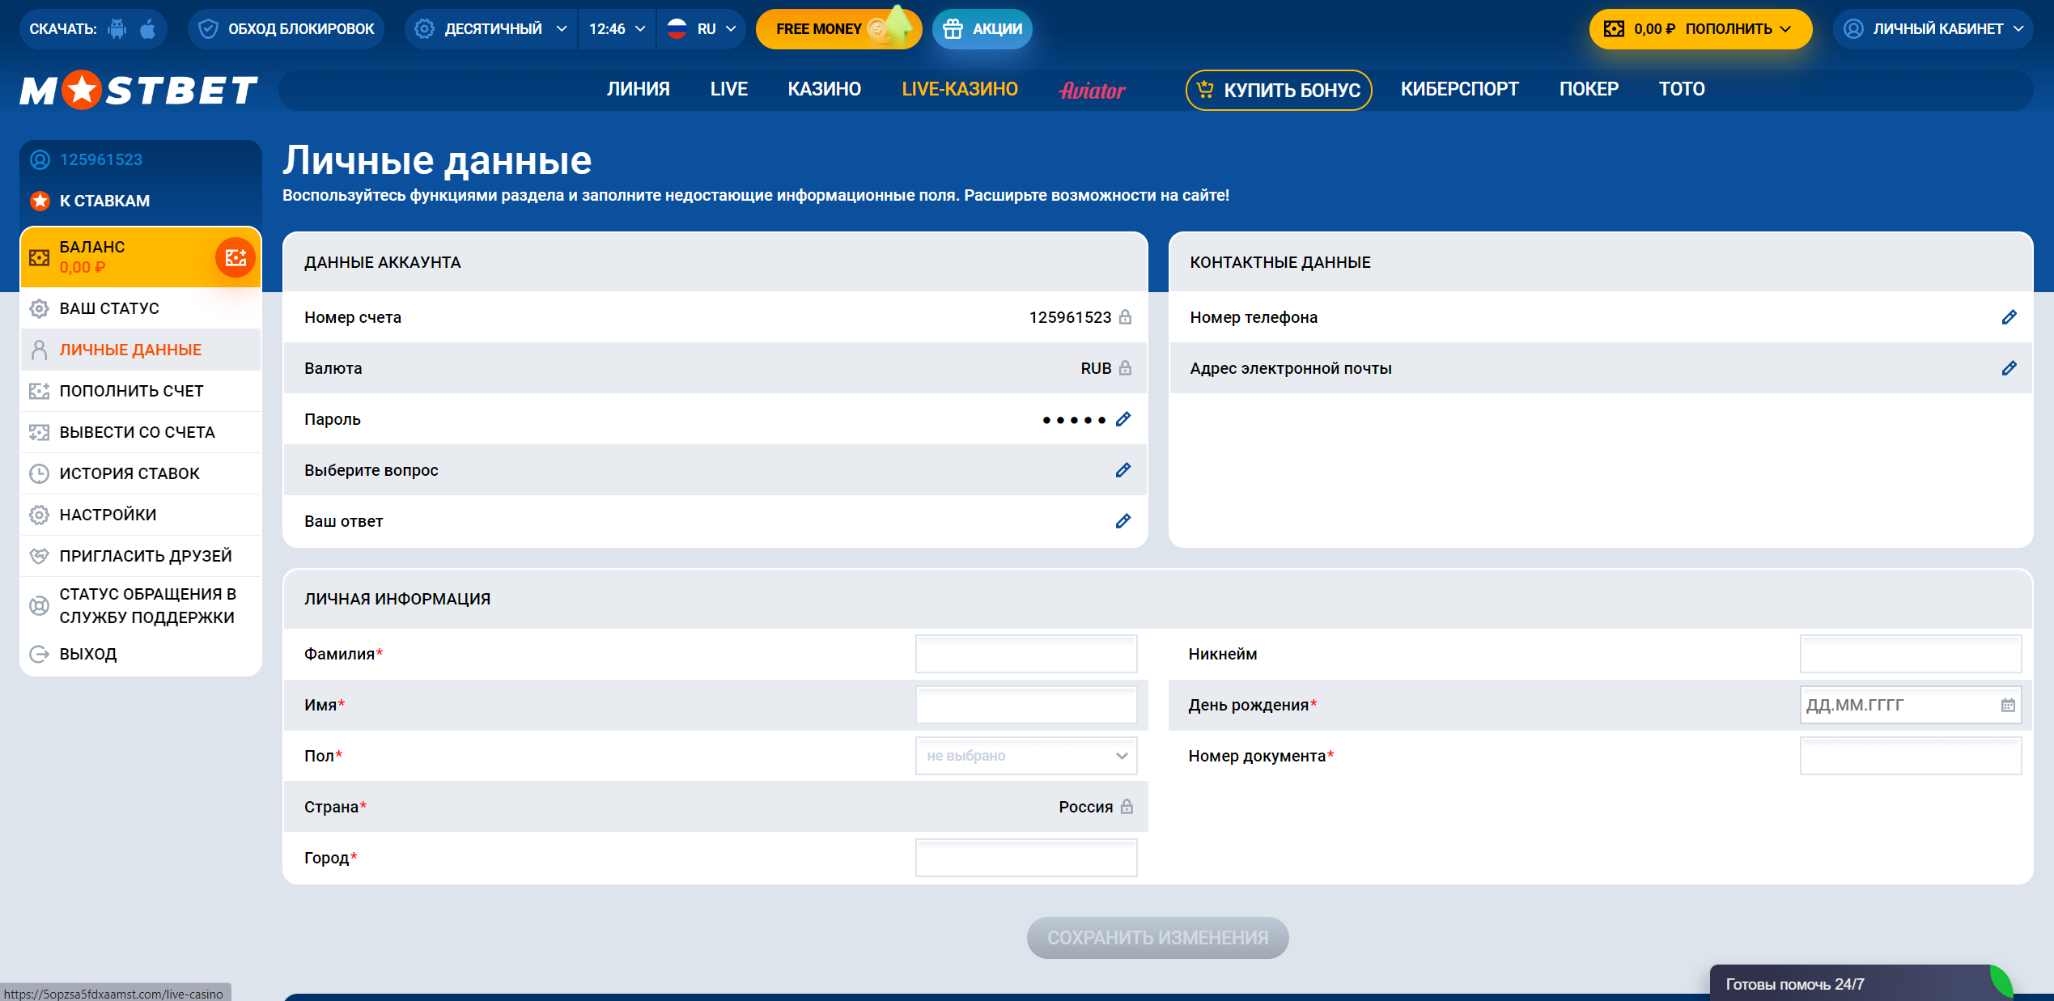This screenshot has height=1001, width=2054.
Task: Edit Адрес электронной почты with pencil icon
Action: pos(2009,368)
